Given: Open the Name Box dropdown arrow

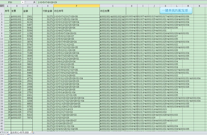Looking at the screenshot, I should point(23,2).
